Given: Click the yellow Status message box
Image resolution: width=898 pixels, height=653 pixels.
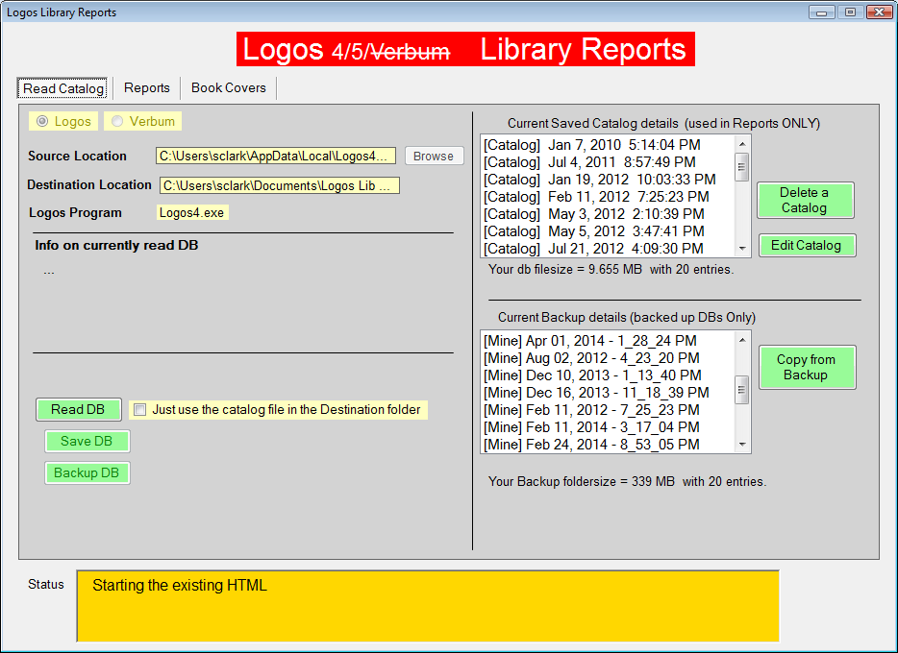Looking at the screenshot, I should (x=428, y=606).
